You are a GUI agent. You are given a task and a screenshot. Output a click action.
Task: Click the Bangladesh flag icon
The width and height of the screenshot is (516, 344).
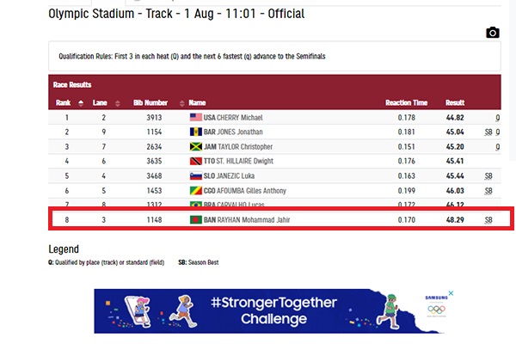coord(195,220)
